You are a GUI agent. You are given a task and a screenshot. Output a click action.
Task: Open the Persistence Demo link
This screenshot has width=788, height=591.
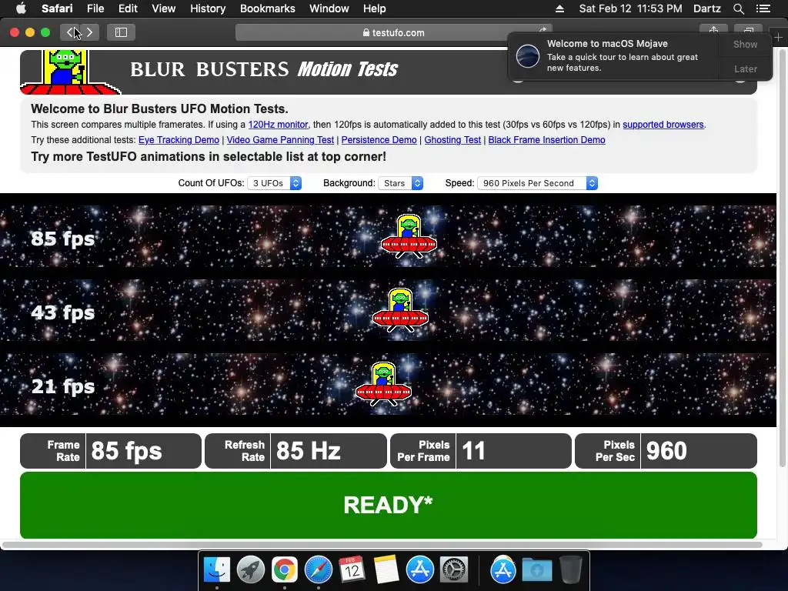[x=379, y=140]
